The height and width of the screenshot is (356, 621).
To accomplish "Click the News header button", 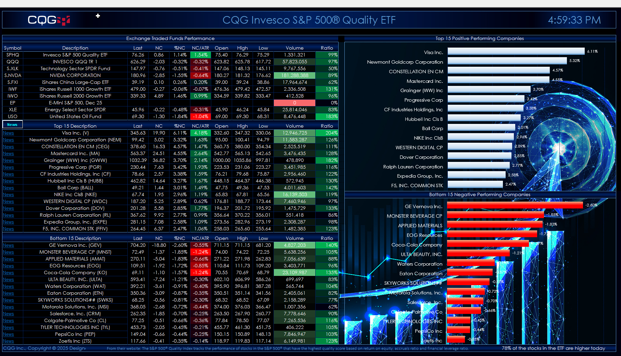I will pos(12,125).
